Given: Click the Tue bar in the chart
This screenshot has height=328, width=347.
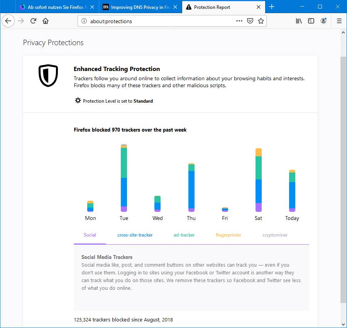Looking at the screenshot, I should coord(124,178).
